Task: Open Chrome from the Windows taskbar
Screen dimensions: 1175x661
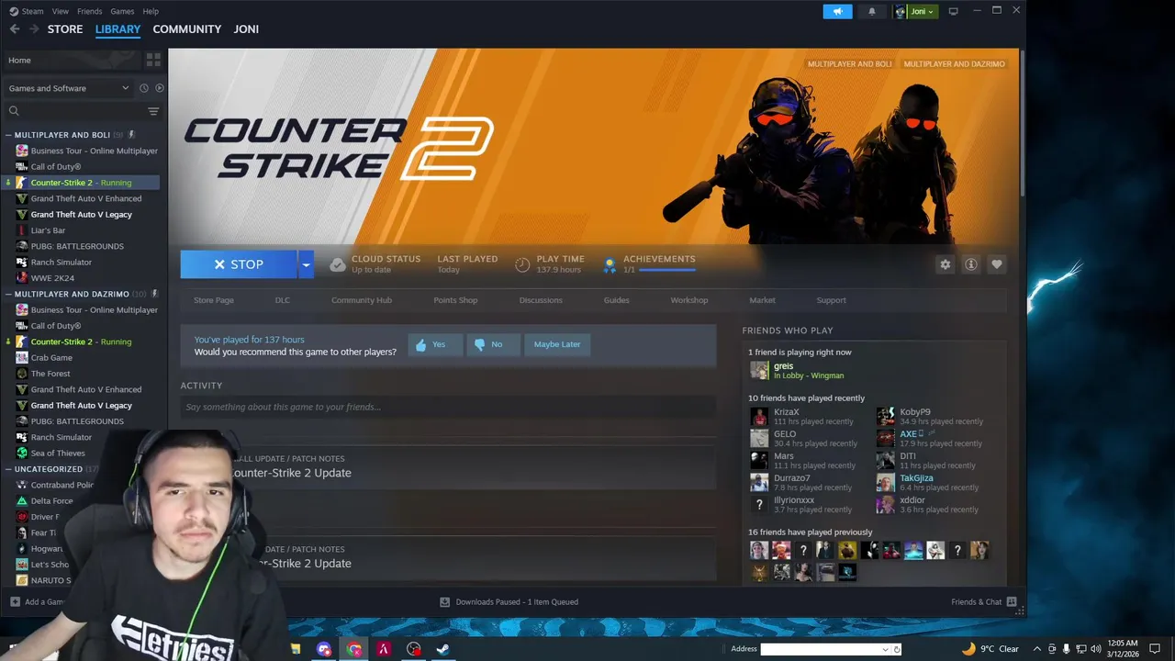Action: coord(354,649)
